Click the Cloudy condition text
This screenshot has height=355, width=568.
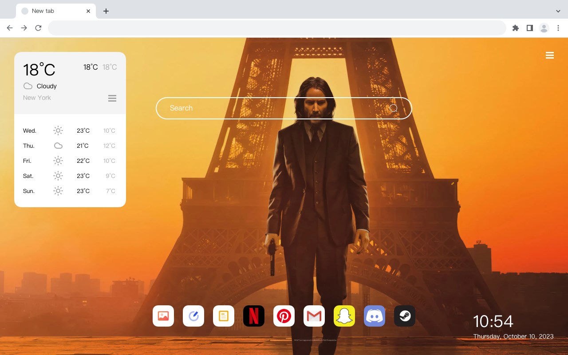pyautogui.click(x=47, y=86)
